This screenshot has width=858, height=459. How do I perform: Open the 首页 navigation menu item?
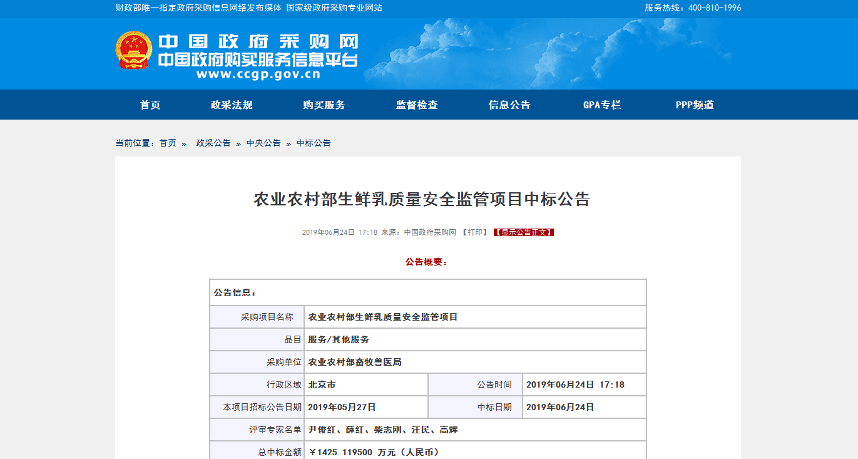[150, 105]
